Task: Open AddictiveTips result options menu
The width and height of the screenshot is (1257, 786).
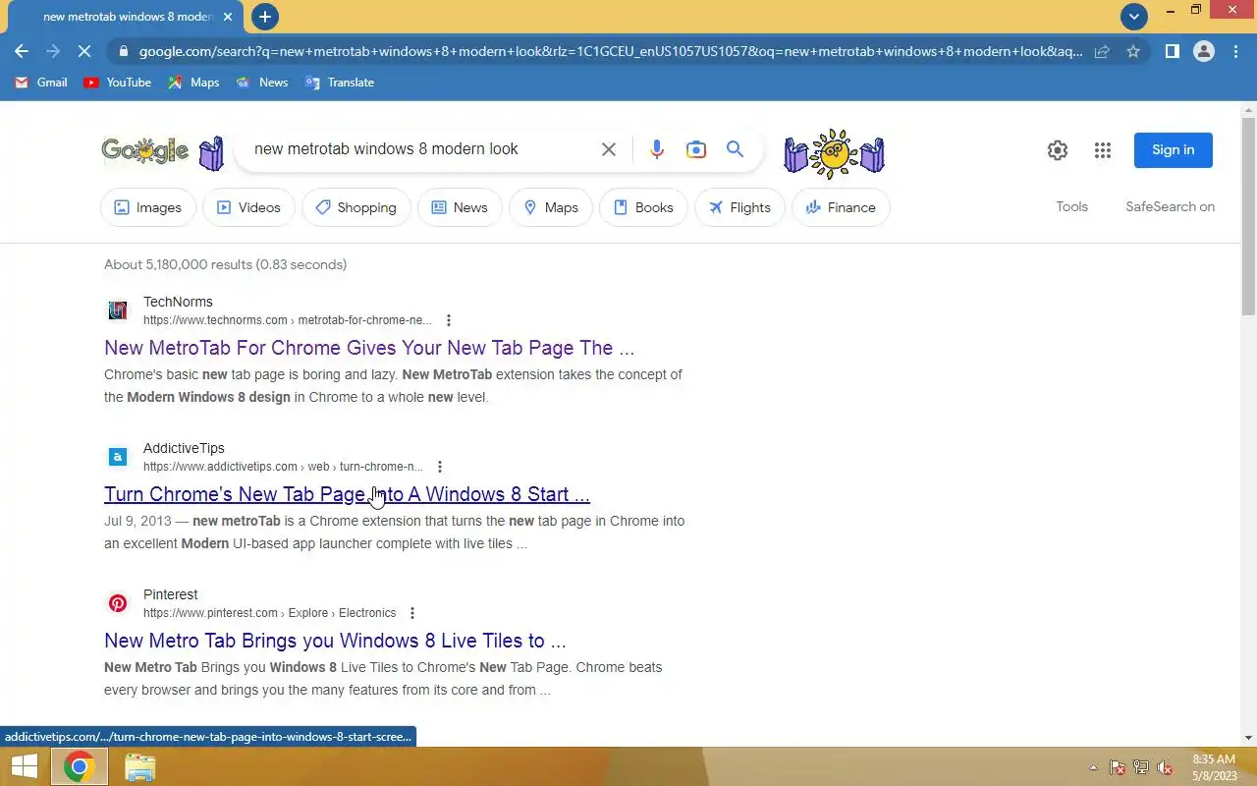Action: (440, 467)
